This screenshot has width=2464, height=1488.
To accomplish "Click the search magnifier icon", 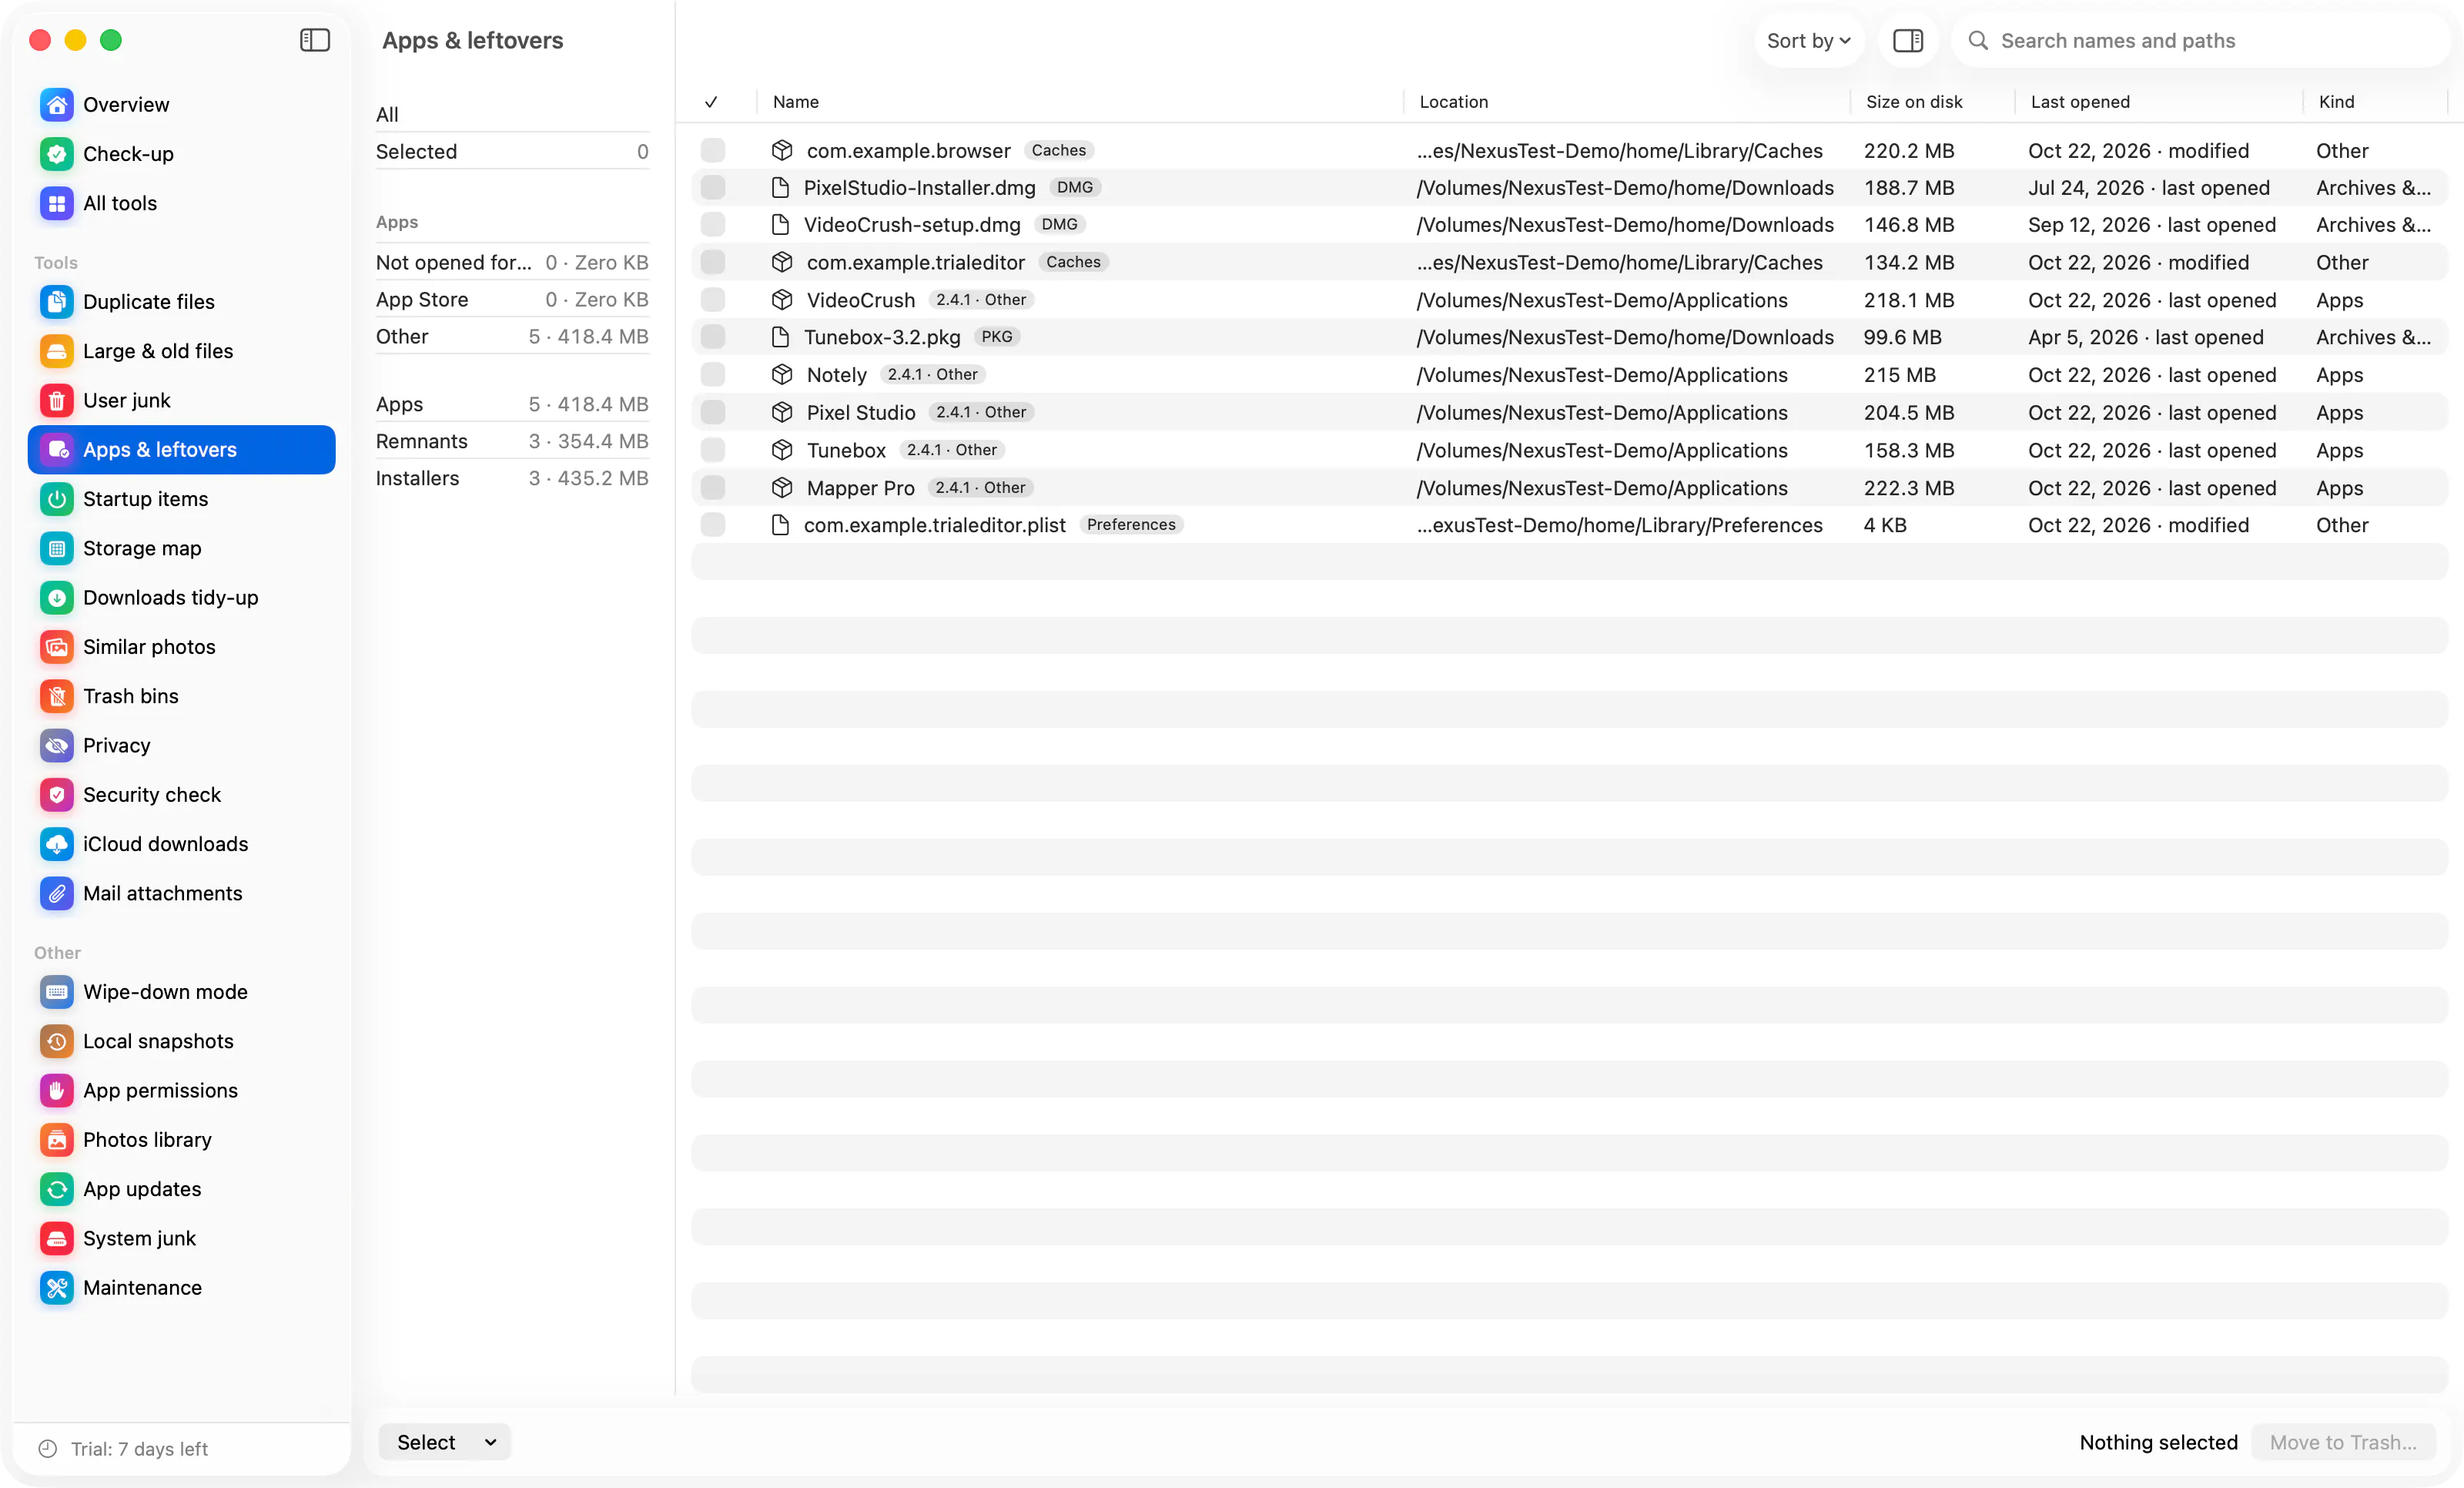I will [1978, 41].
